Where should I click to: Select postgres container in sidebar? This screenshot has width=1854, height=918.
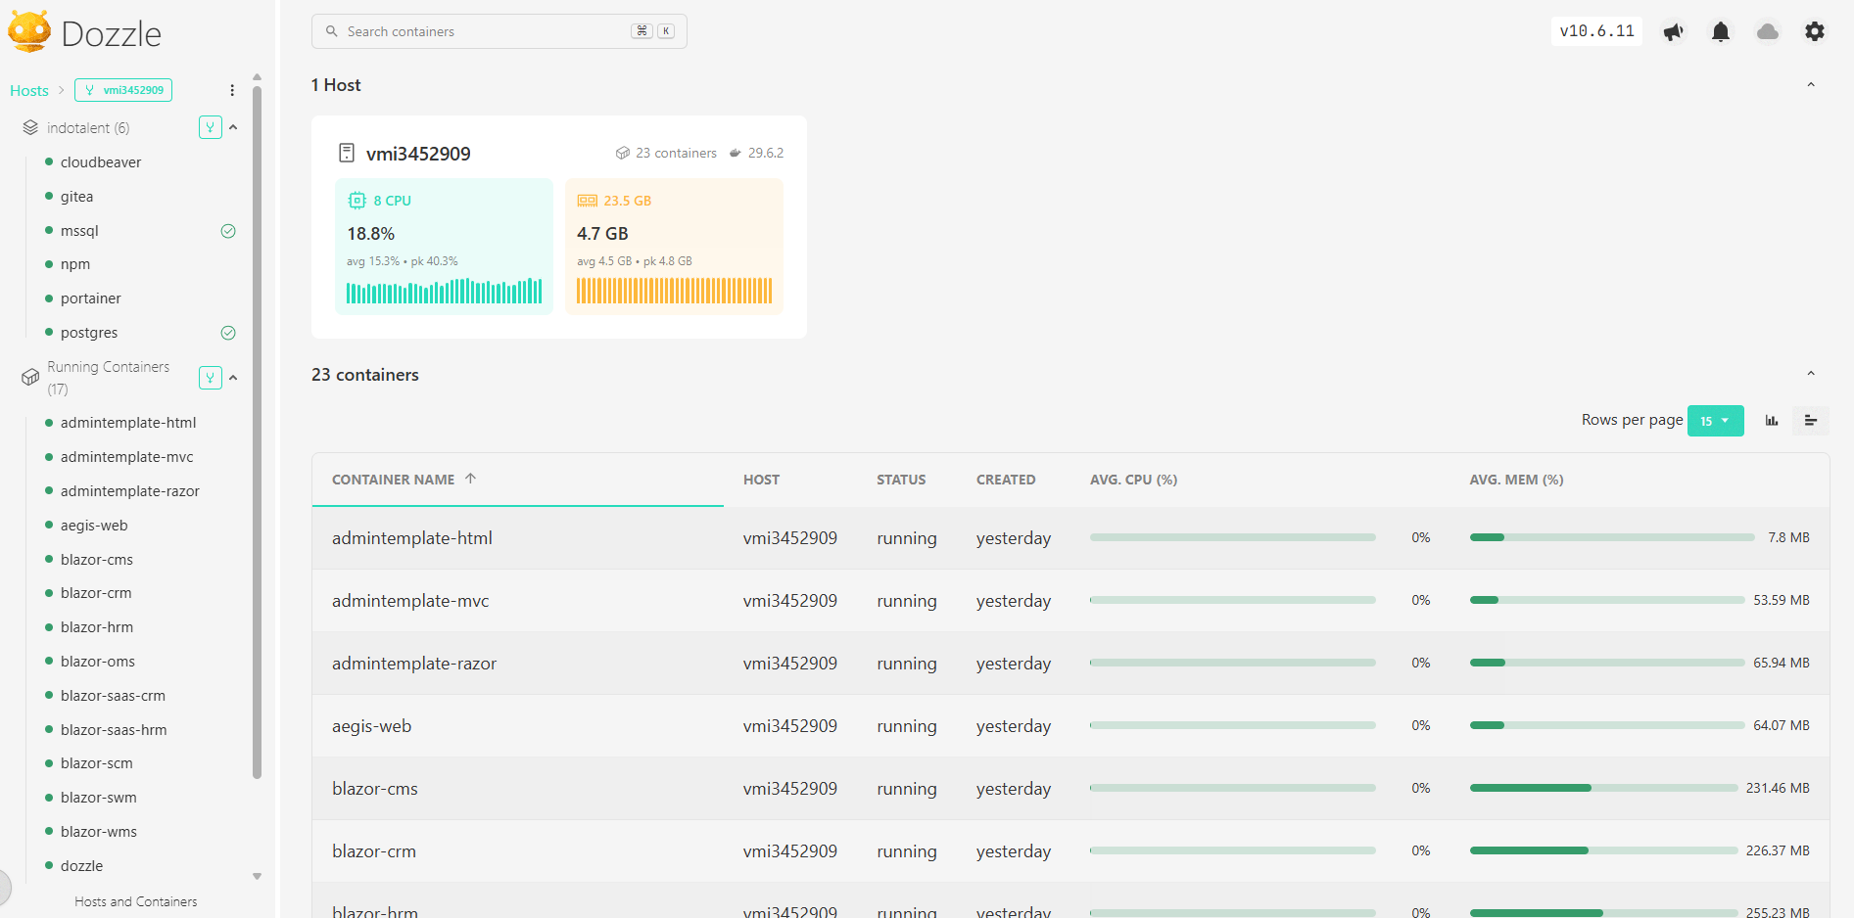[x=89, y=333]
